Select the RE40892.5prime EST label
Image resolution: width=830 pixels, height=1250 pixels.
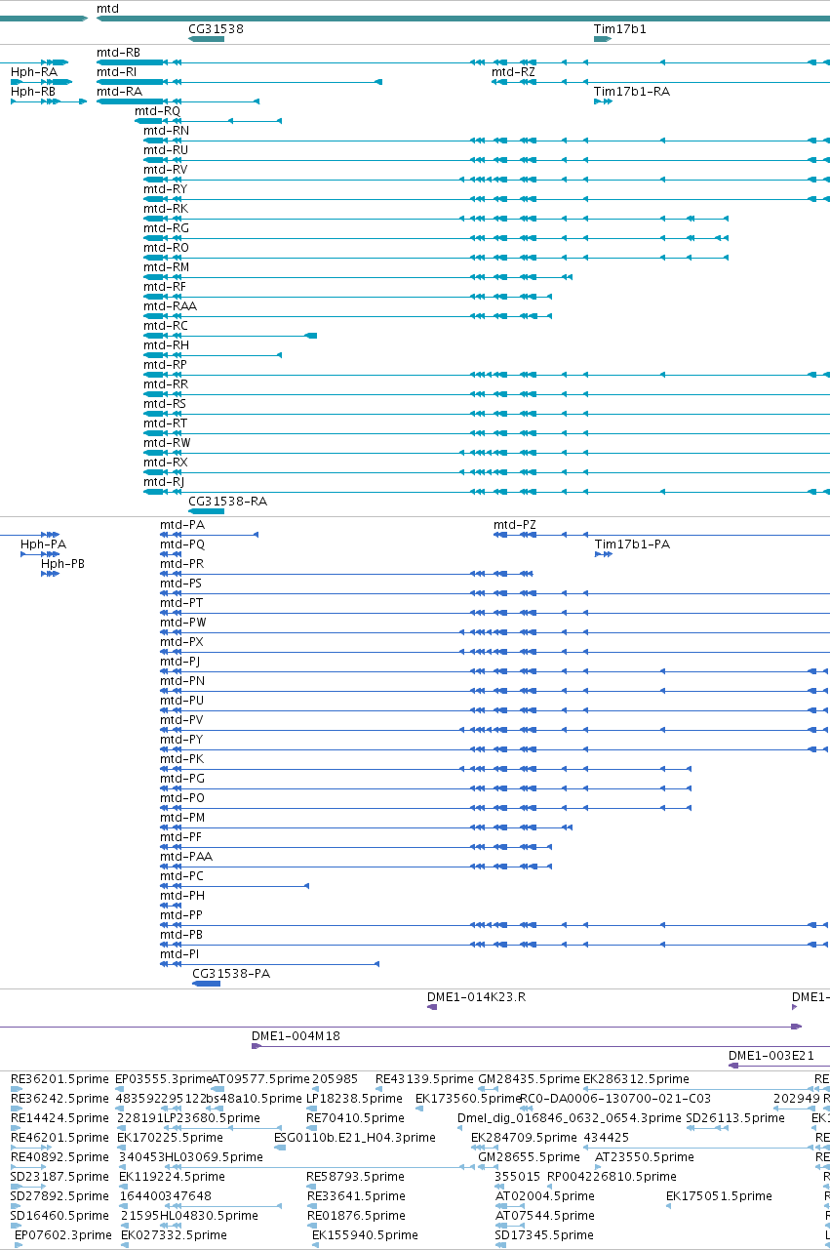coord(60,1156)
